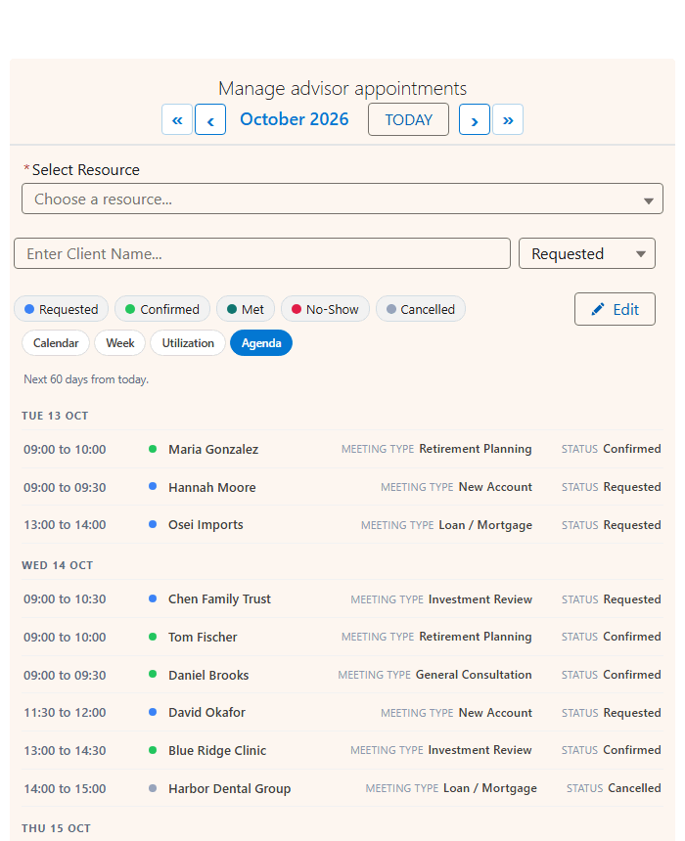
Task: Toggle the No-Show status chip
Action: pyautogui.click(x=325, y=309)
